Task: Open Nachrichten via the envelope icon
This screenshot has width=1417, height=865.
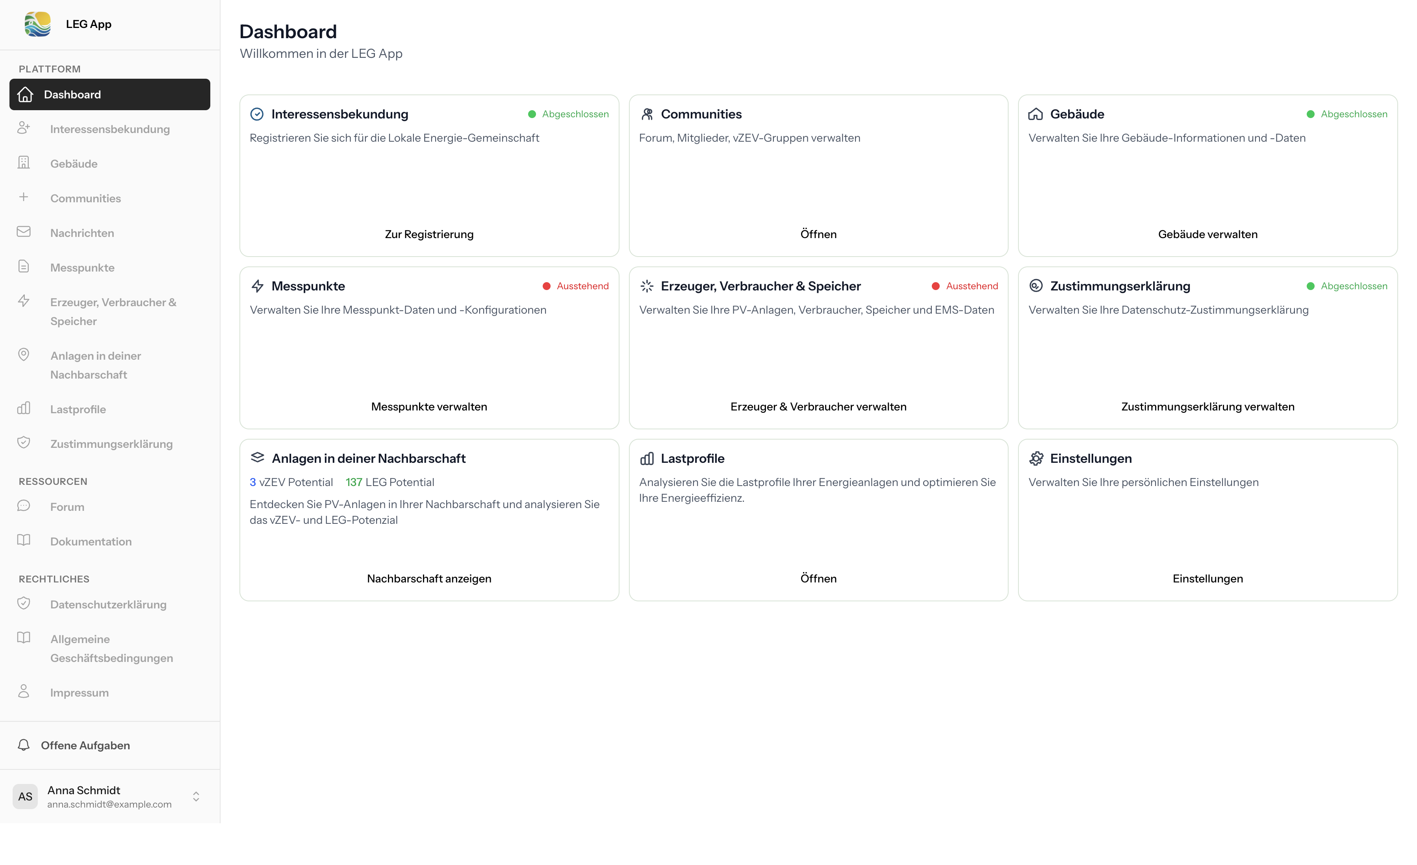Action: tap(24, 232)
